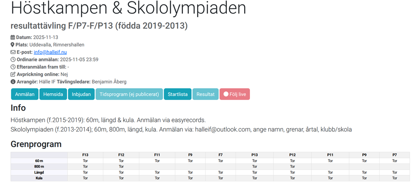Click the clock icon beside Efteranmälan fram till
418x184 pixels.
click(13, 67)
